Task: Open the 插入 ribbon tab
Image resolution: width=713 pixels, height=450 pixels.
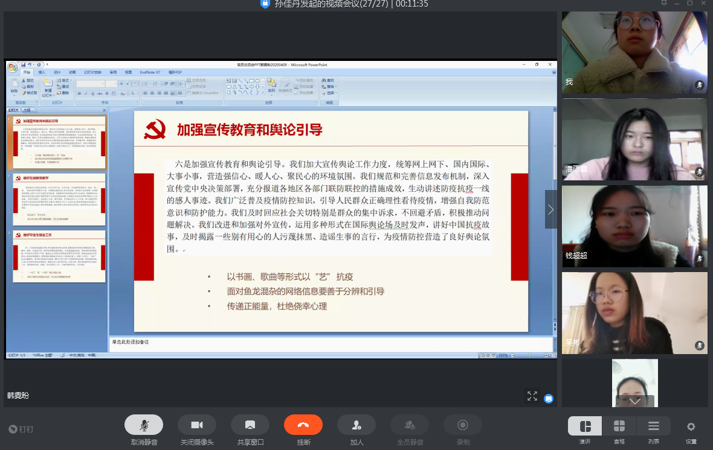Action: [x=42, y=72]
